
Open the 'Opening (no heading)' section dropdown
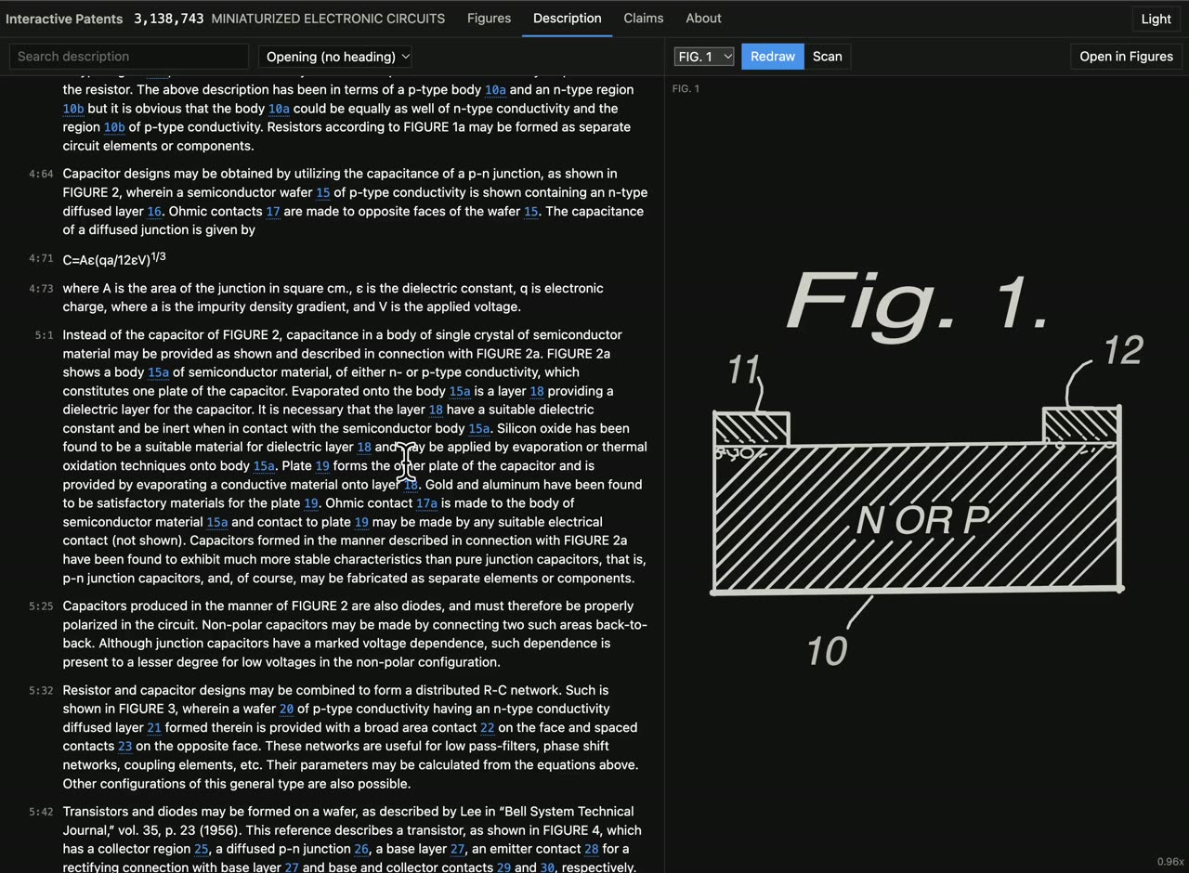335,57
